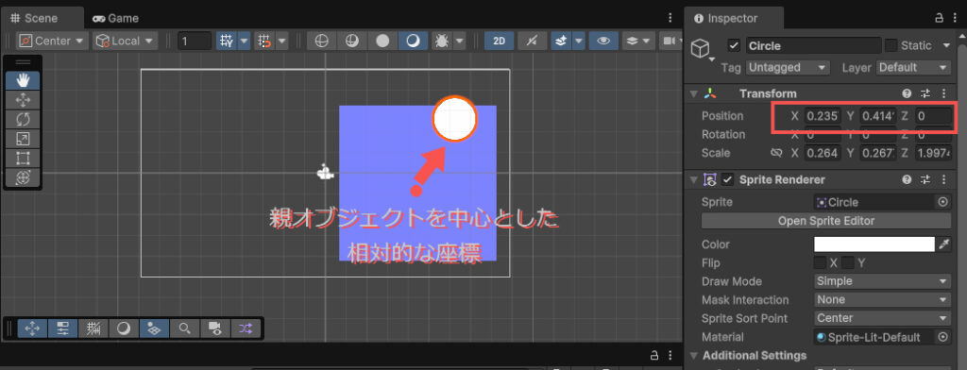
Task: Toggle scene audio mute button
Action: [532, 42]
